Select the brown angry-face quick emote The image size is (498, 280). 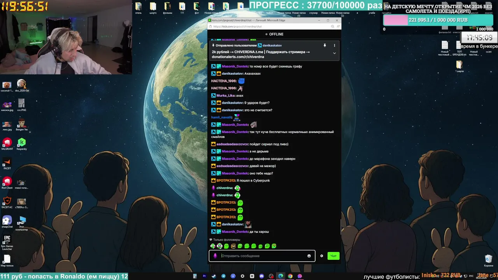tap(233, 246)
